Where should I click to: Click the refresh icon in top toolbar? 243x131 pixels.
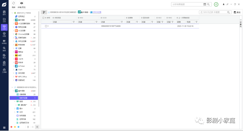(13, 3)
